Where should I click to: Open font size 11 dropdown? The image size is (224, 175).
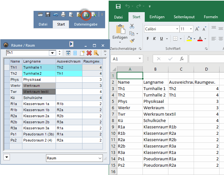[191, 29]
